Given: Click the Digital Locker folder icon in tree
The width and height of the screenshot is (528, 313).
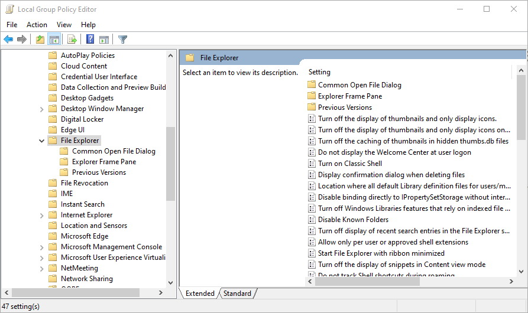Looking at the screenshot, I should click(53, 119).
